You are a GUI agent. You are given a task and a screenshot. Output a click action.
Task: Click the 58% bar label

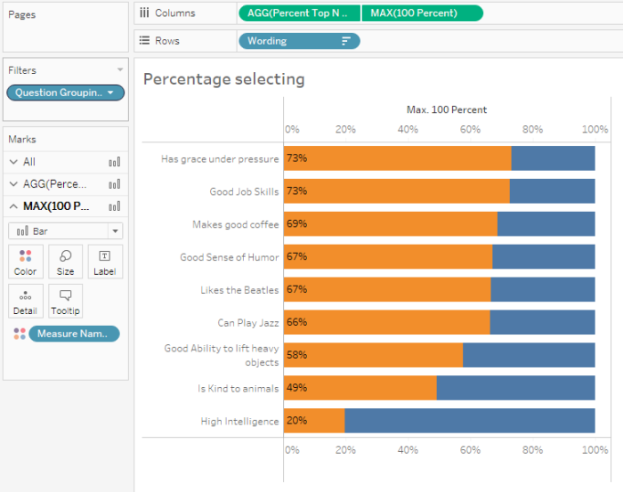[x=296, y=355]
